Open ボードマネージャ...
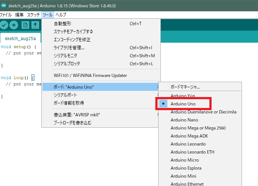This screenshot has height=186, width=258. click(200, 87)
